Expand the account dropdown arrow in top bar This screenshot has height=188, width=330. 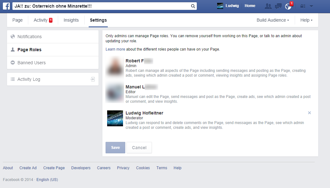pyautogui.click(x=312, y=6)
